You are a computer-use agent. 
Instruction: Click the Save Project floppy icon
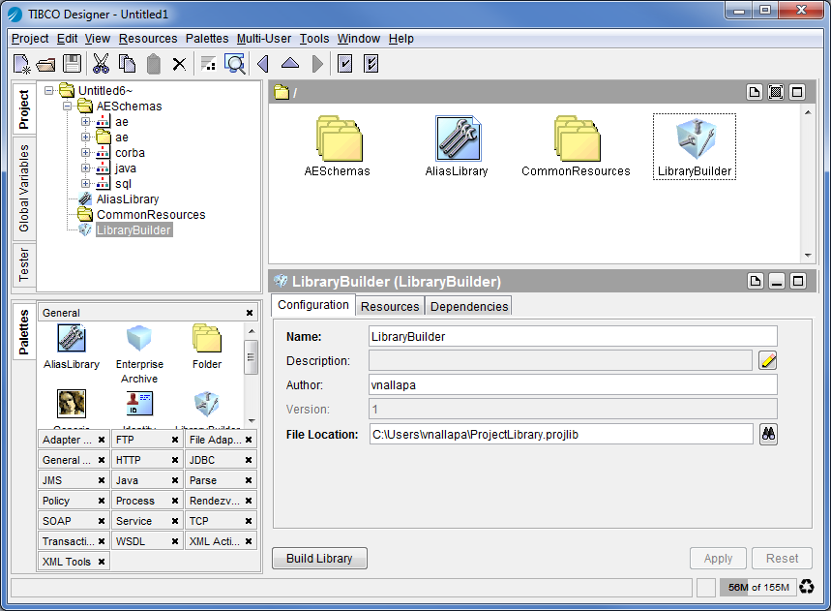tap(72, 64)
